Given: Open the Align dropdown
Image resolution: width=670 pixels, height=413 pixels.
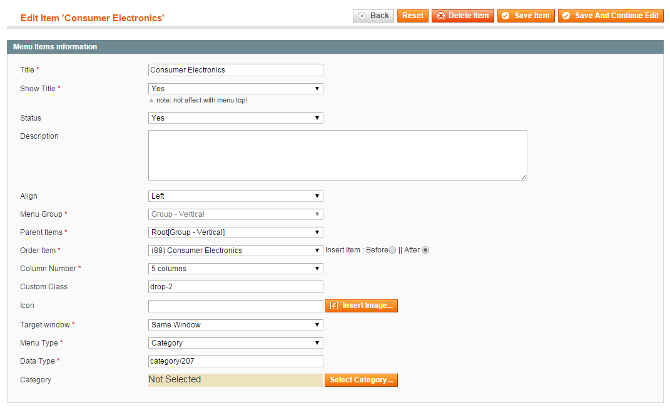Looking at the screenshot, I should point(235,196).
